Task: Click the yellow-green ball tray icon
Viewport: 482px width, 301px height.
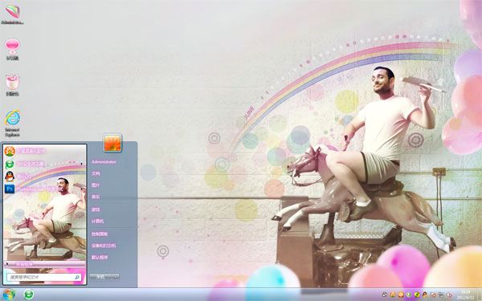Action: tap(417, 295)
